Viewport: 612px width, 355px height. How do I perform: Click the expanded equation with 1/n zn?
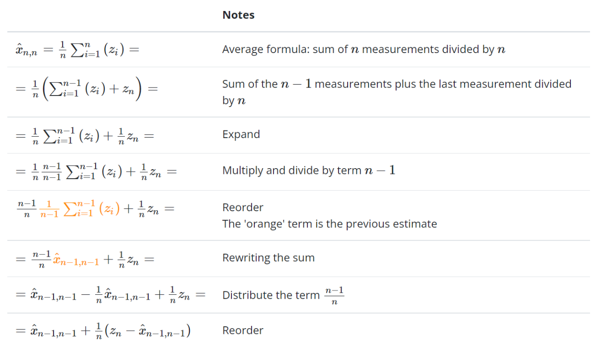click(85, 135)
